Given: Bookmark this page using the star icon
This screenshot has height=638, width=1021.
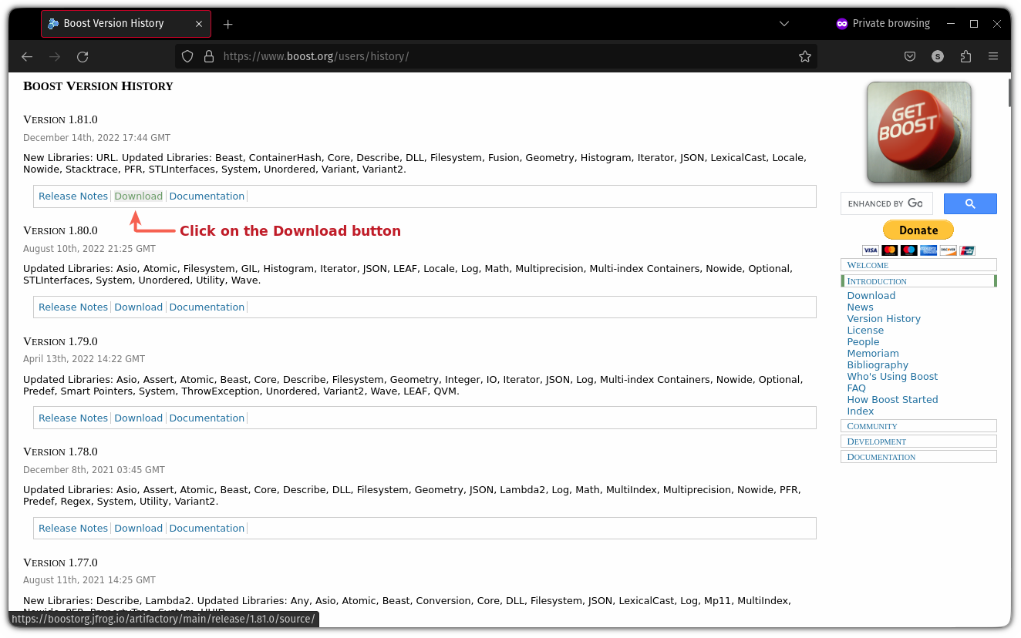Looking at the screenshot, I should pos(805,56).
